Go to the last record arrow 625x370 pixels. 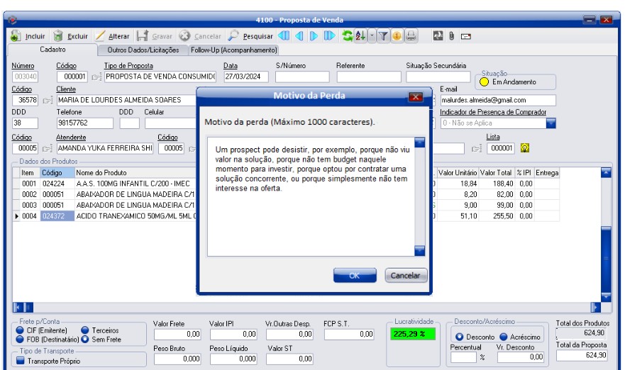click(x=331, y=36)
